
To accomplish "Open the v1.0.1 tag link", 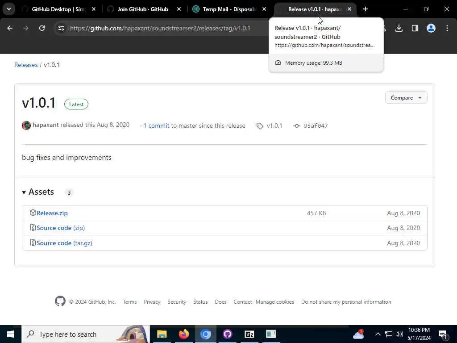I will click(x=274, y=125).
